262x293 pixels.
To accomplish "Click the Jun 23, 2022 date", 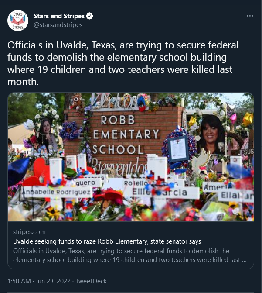I will (x=53, y=281).
